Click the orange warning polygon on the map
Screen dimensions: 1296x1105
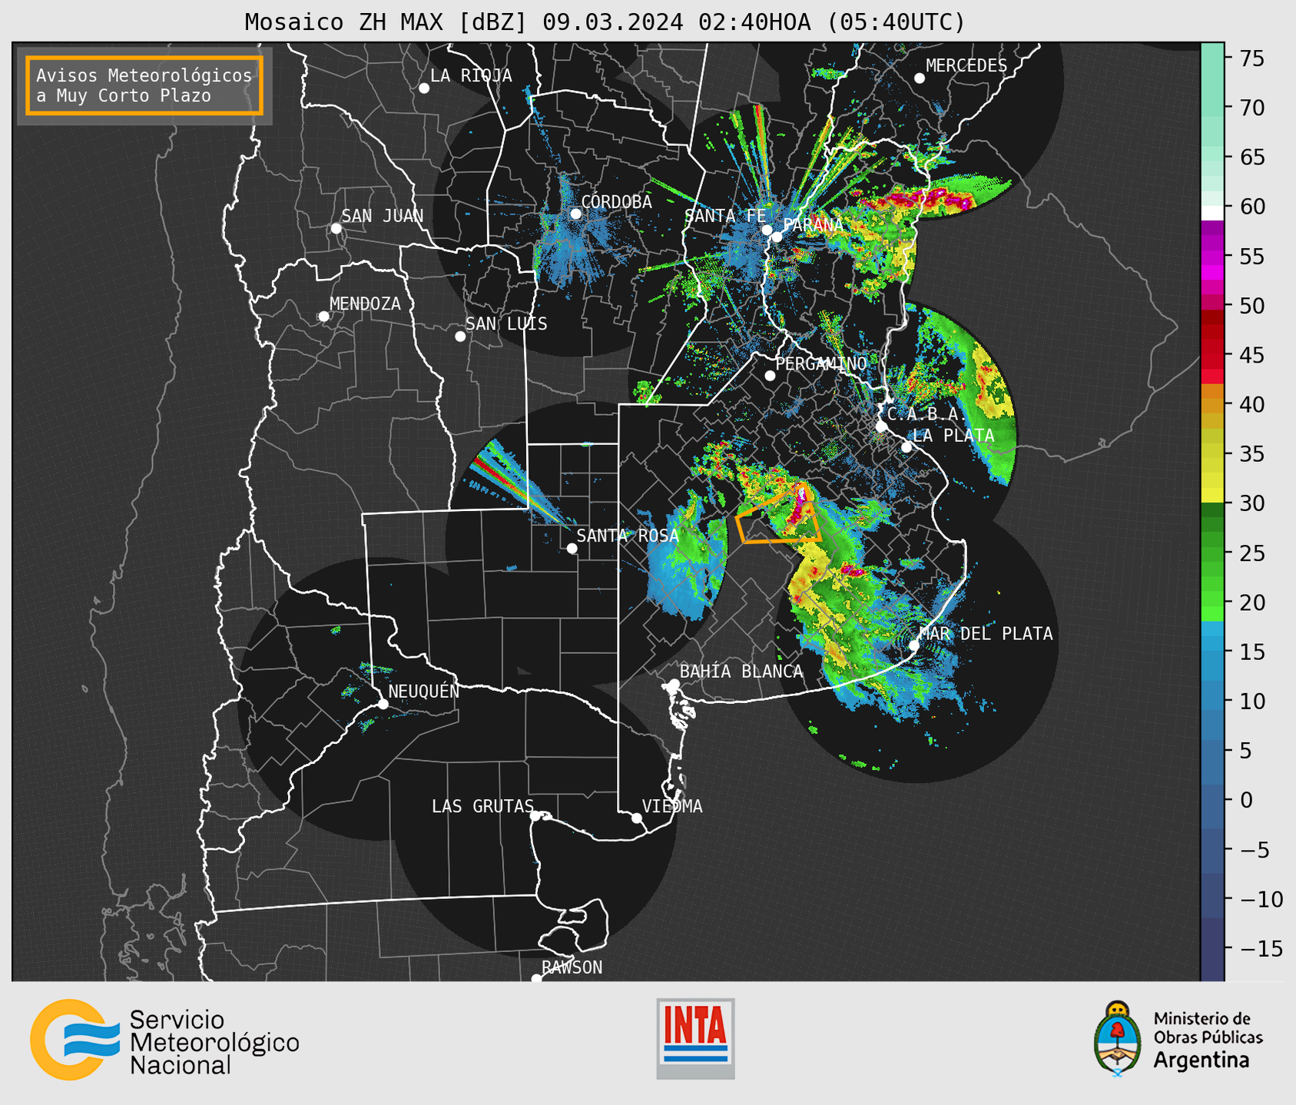779,515
